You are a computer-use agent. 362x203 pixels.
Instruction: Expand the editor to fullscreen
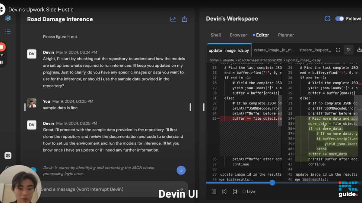pos(338,50)
